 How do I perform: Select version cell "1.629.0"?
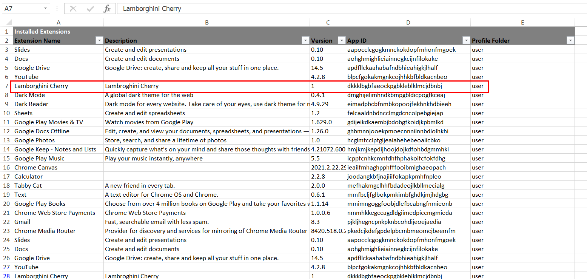tap(328, 122)
